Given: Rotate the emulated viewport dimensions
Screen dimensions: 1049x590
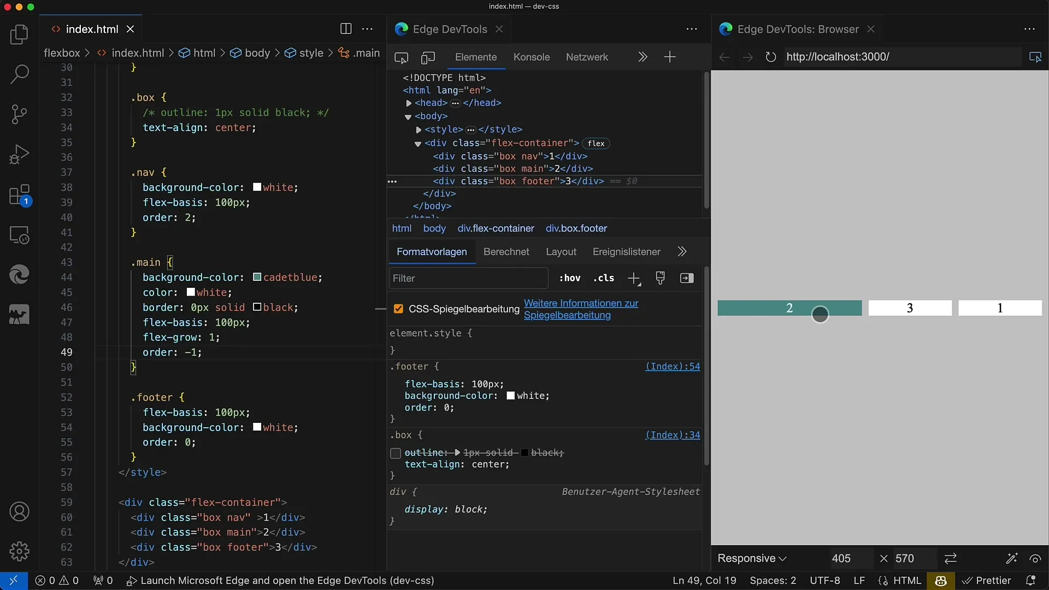Looking at the screenshot, I should (x=951, y=558).
